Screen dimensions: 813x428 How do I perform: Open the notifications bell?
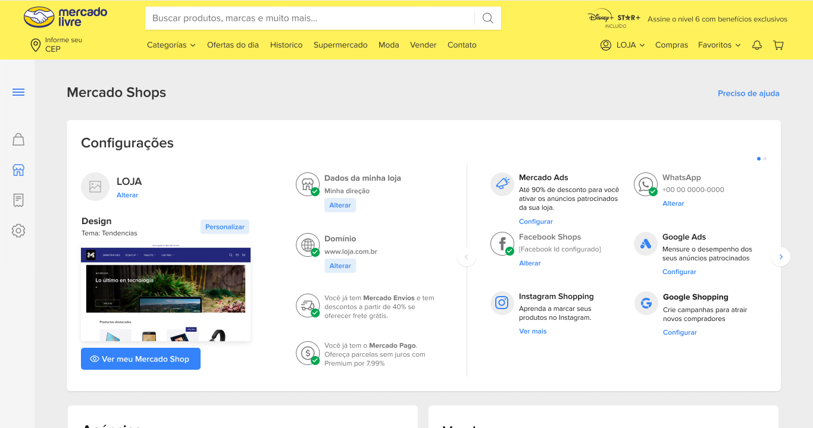(x=757, y=45)
